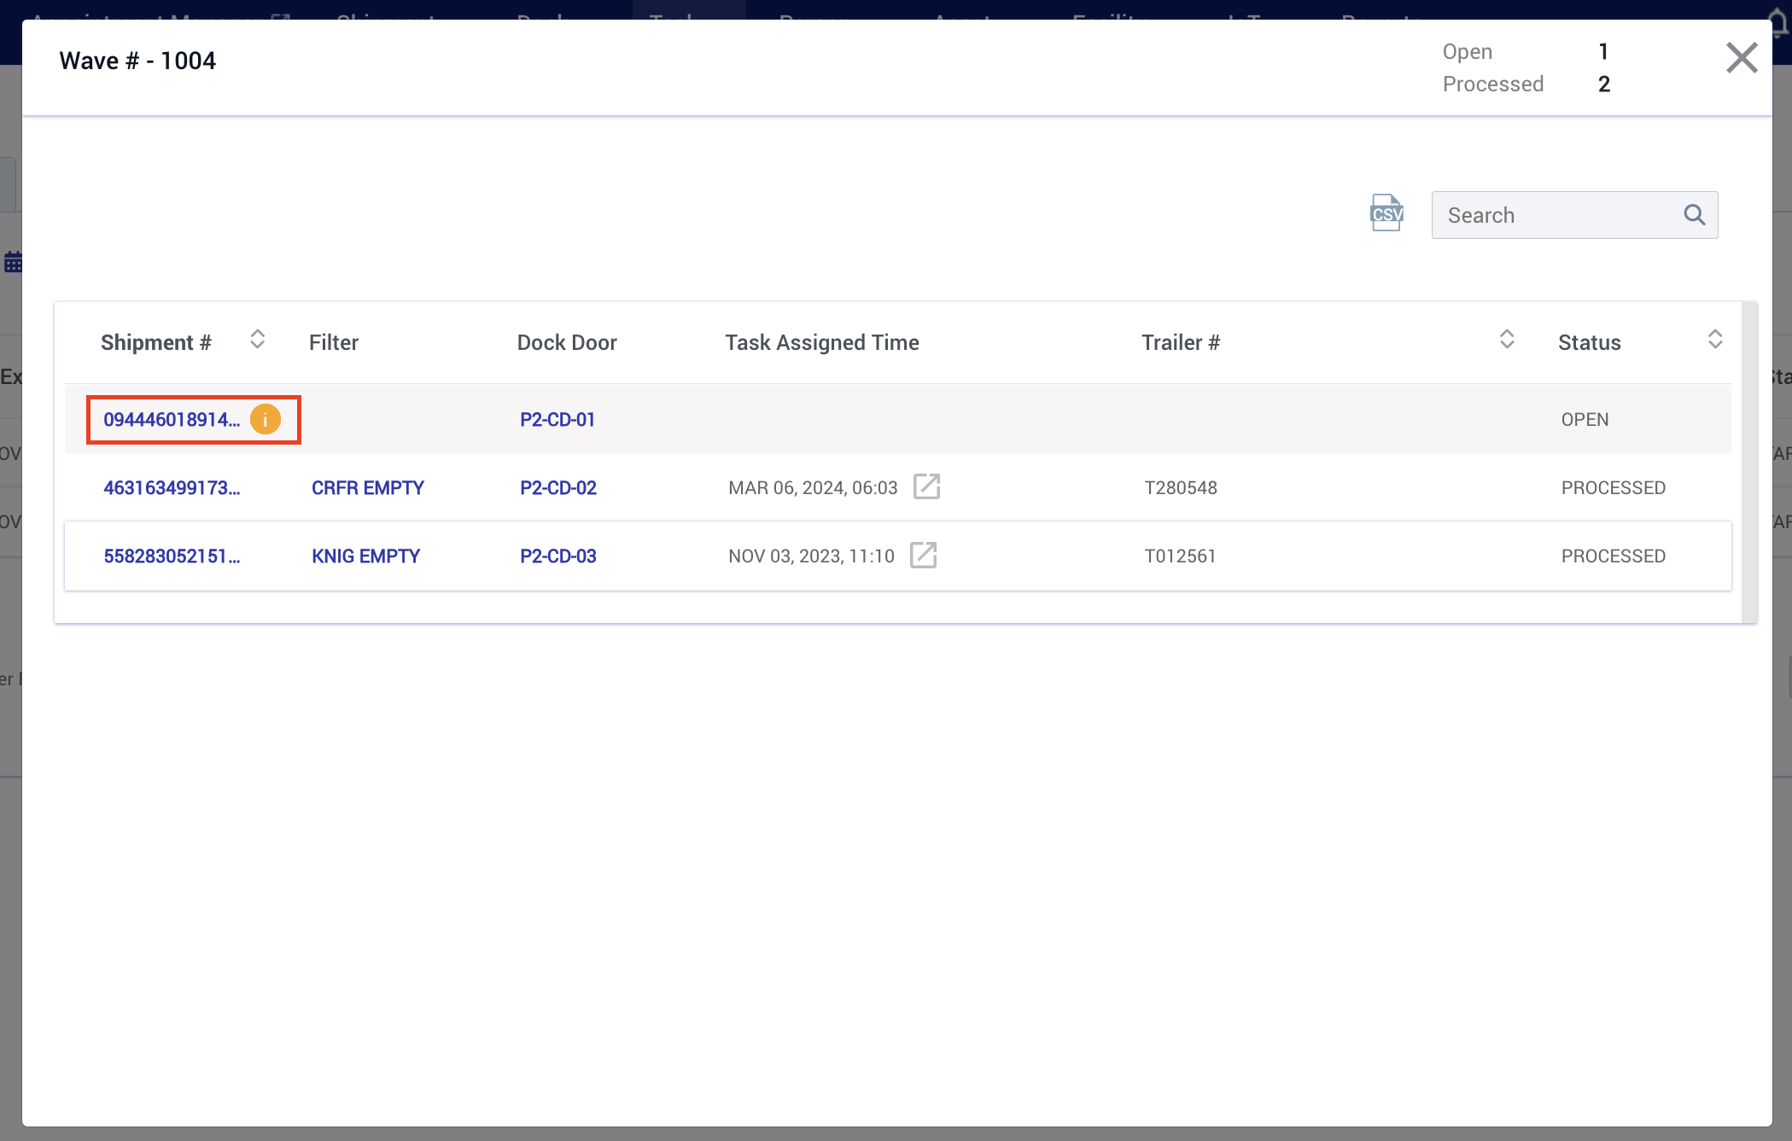This screenshot has height=1141, width=1792.
Task: Select trailer number T012561
Action: point(1180,556)
